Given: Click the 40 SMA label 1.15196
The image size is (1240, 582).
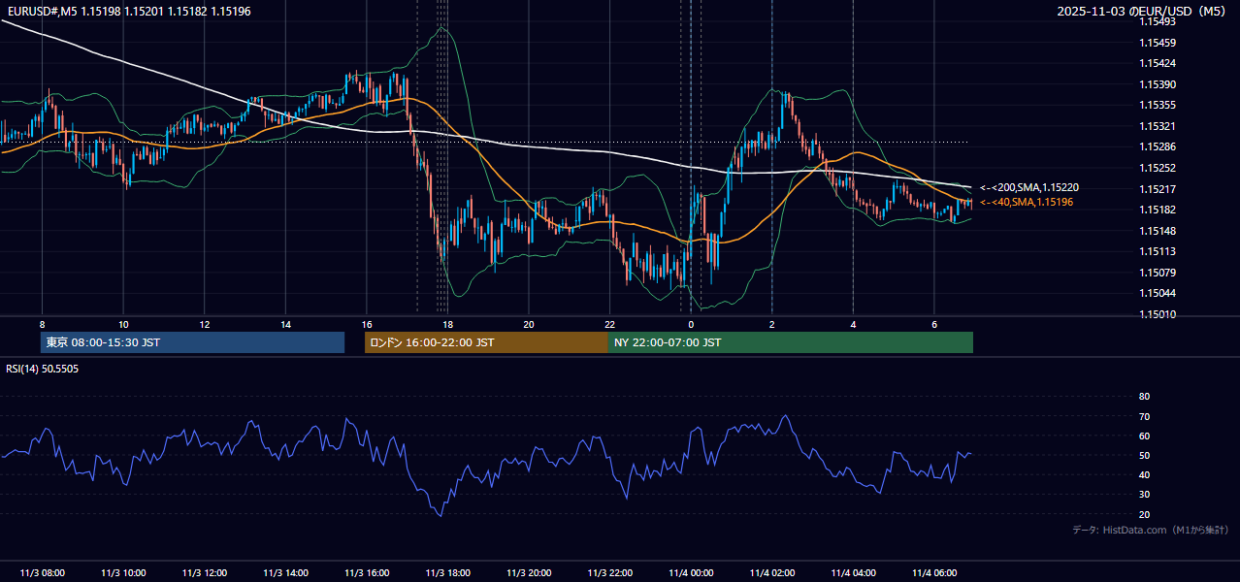Looking at the screenshot, I should point(1027,202).
